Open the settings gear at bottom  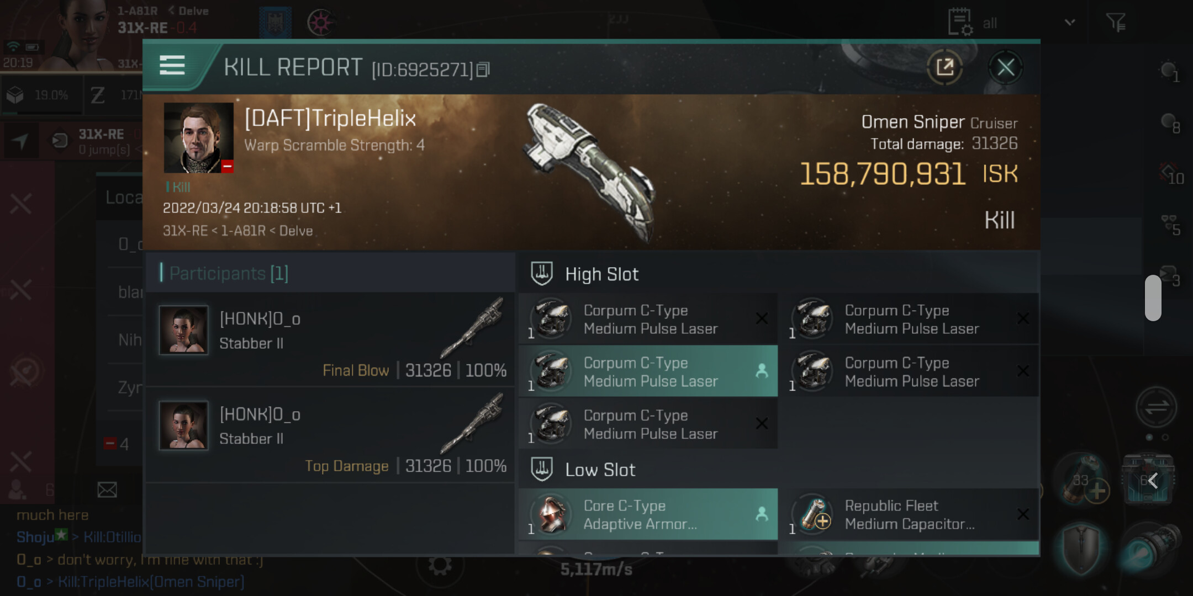(x=440, y=566)
